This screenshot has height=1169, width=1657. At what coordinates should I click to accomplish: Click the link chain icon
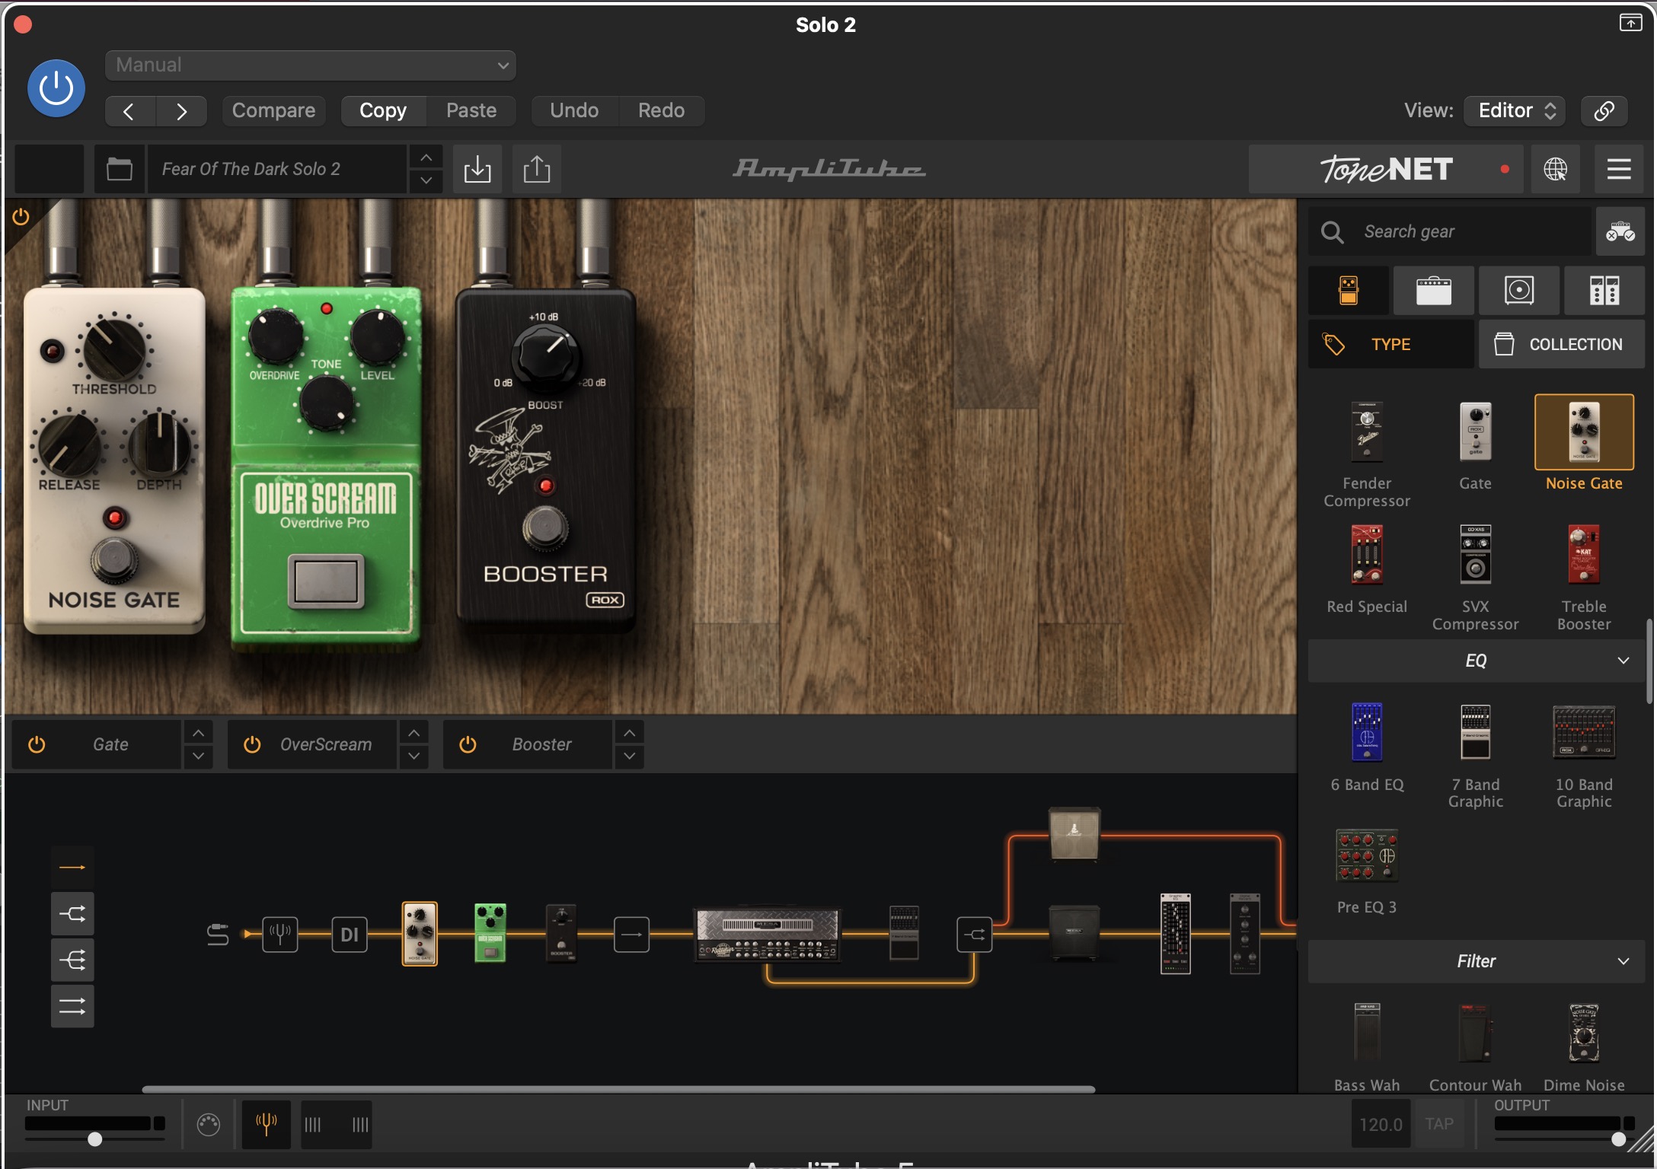click(1604, 111)
